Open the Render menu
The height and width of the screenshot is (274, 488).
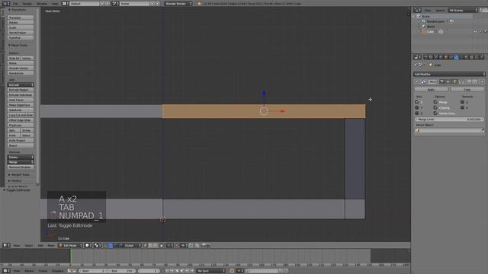(27, 4)
